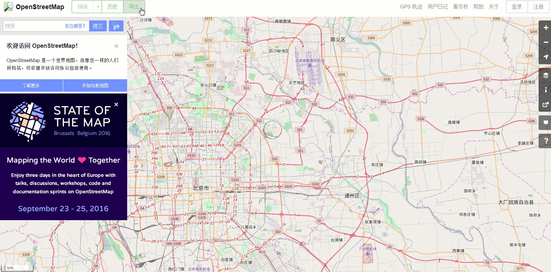
Task: Click the 夏垫镇 map label
Action: [478, 162]
